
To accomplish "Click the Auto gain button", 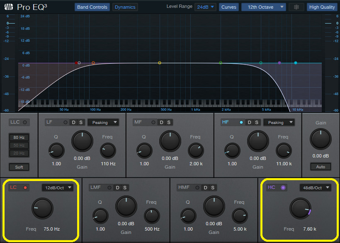I will pyautogui.click(x=321, y=166).
